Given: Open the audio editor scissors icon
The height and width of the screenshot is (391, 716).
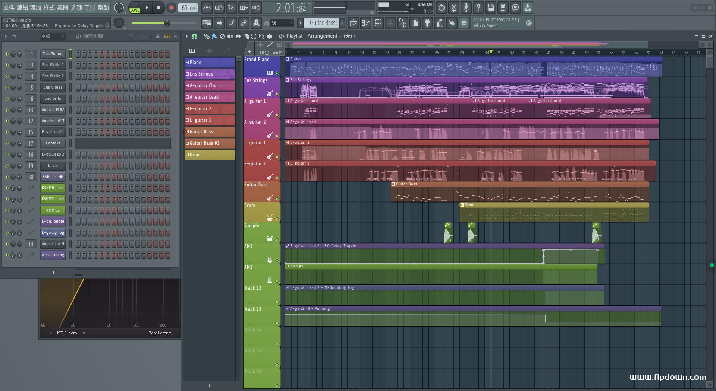Looking at the screenshot, I should click(x=454, y=7).
